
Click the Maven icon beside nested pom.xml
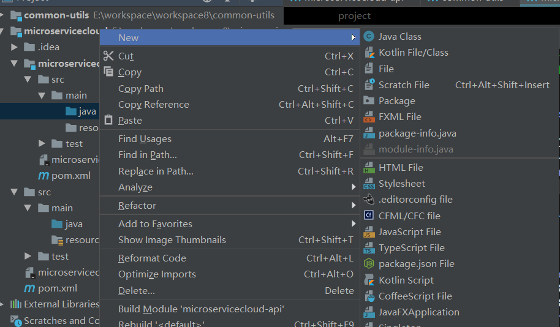tap(44, 175)
